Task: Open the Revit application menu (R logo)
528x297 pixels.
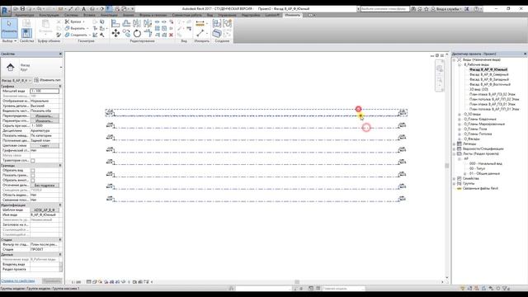Action: [x=6, y=10]
